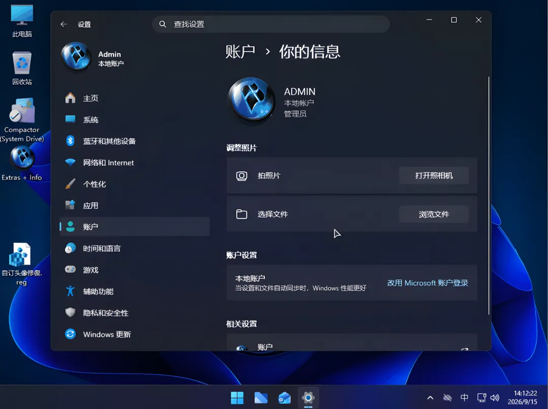Select 蓝牙和其他设备 in the sidebar

click(134, 141)
